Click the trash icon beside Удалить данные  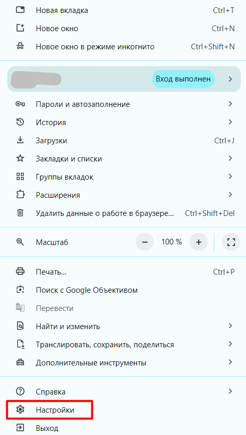20,213
